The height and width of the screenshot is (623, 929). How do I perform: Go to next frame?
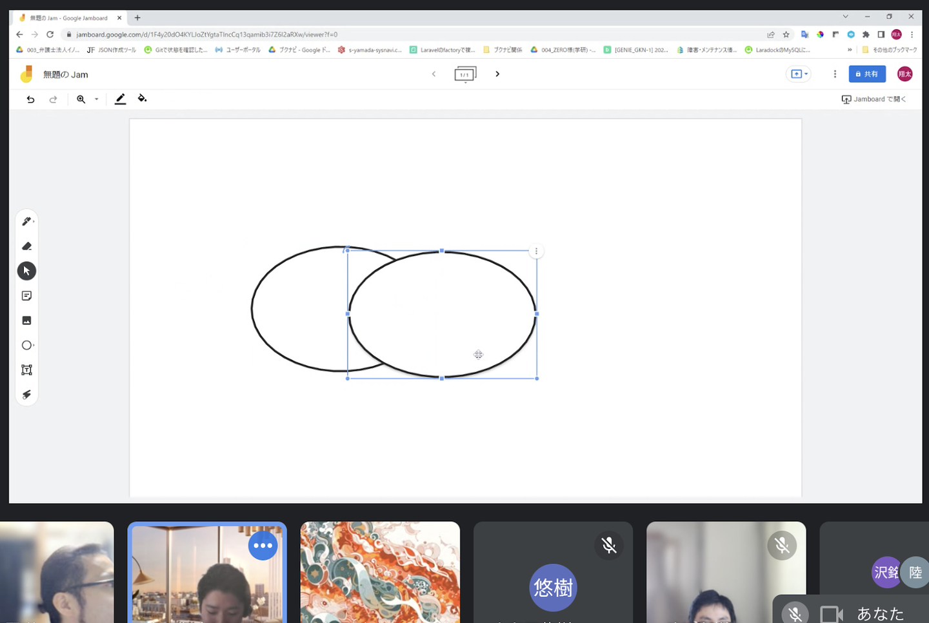[x=497, y=74]
